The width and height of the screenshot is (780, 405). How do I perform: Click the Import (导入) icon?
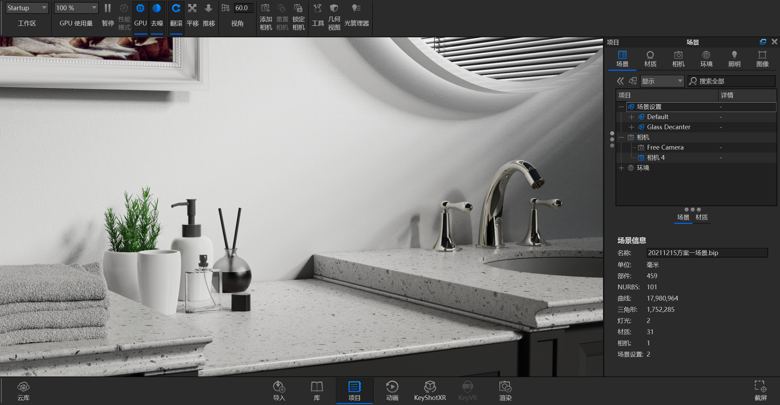pos(279,390)
